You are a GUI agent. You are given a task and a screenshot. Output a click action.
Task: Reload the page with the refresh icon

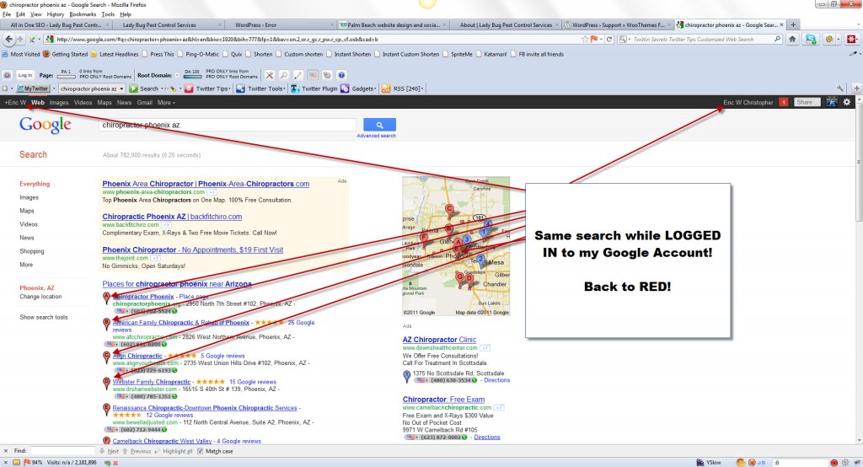click(x=609, y=39)
